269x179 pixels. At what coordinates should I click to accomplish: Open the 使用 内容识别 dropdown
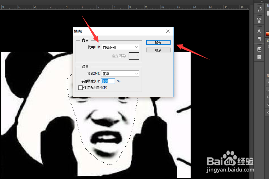point(120,47)
